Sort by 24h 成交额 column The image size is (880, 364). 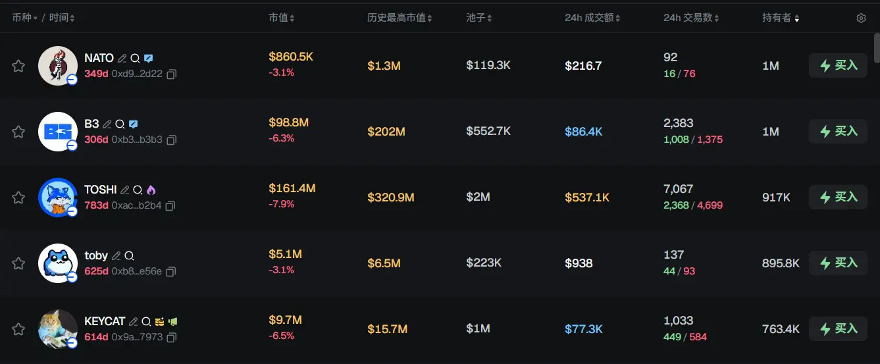click(592, 18)
